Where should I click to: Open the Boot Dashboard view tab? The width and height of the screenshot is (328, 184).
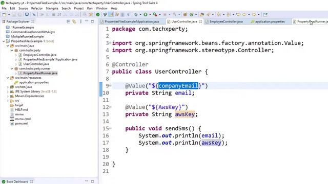pyautogui.click(x=17, y=181)
